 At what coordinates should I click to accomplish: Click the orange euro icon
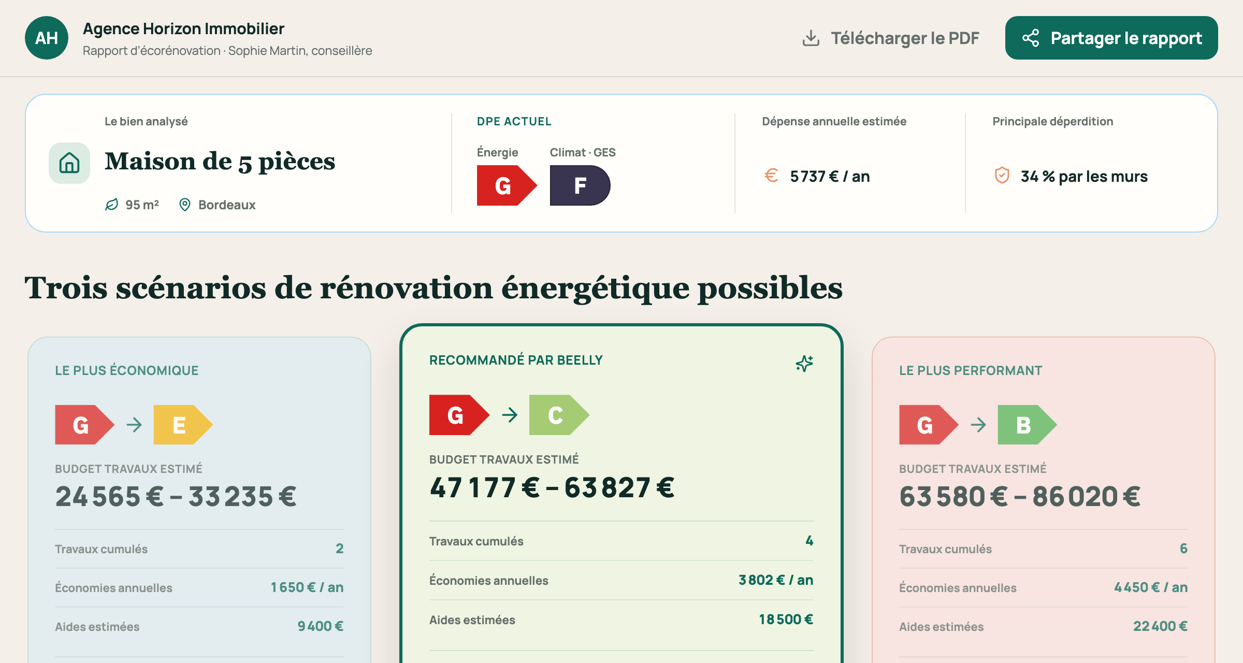[x=771, y=176]
